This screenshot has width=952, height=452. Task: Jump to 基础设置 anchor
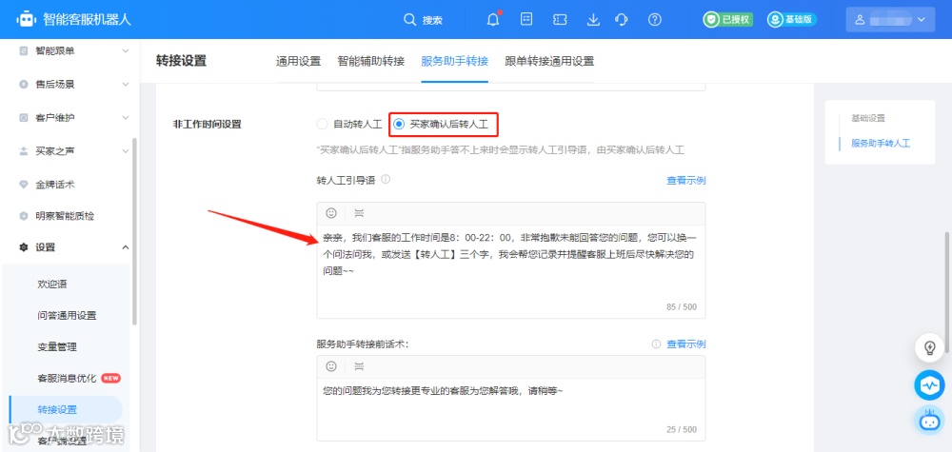point(867,118)
